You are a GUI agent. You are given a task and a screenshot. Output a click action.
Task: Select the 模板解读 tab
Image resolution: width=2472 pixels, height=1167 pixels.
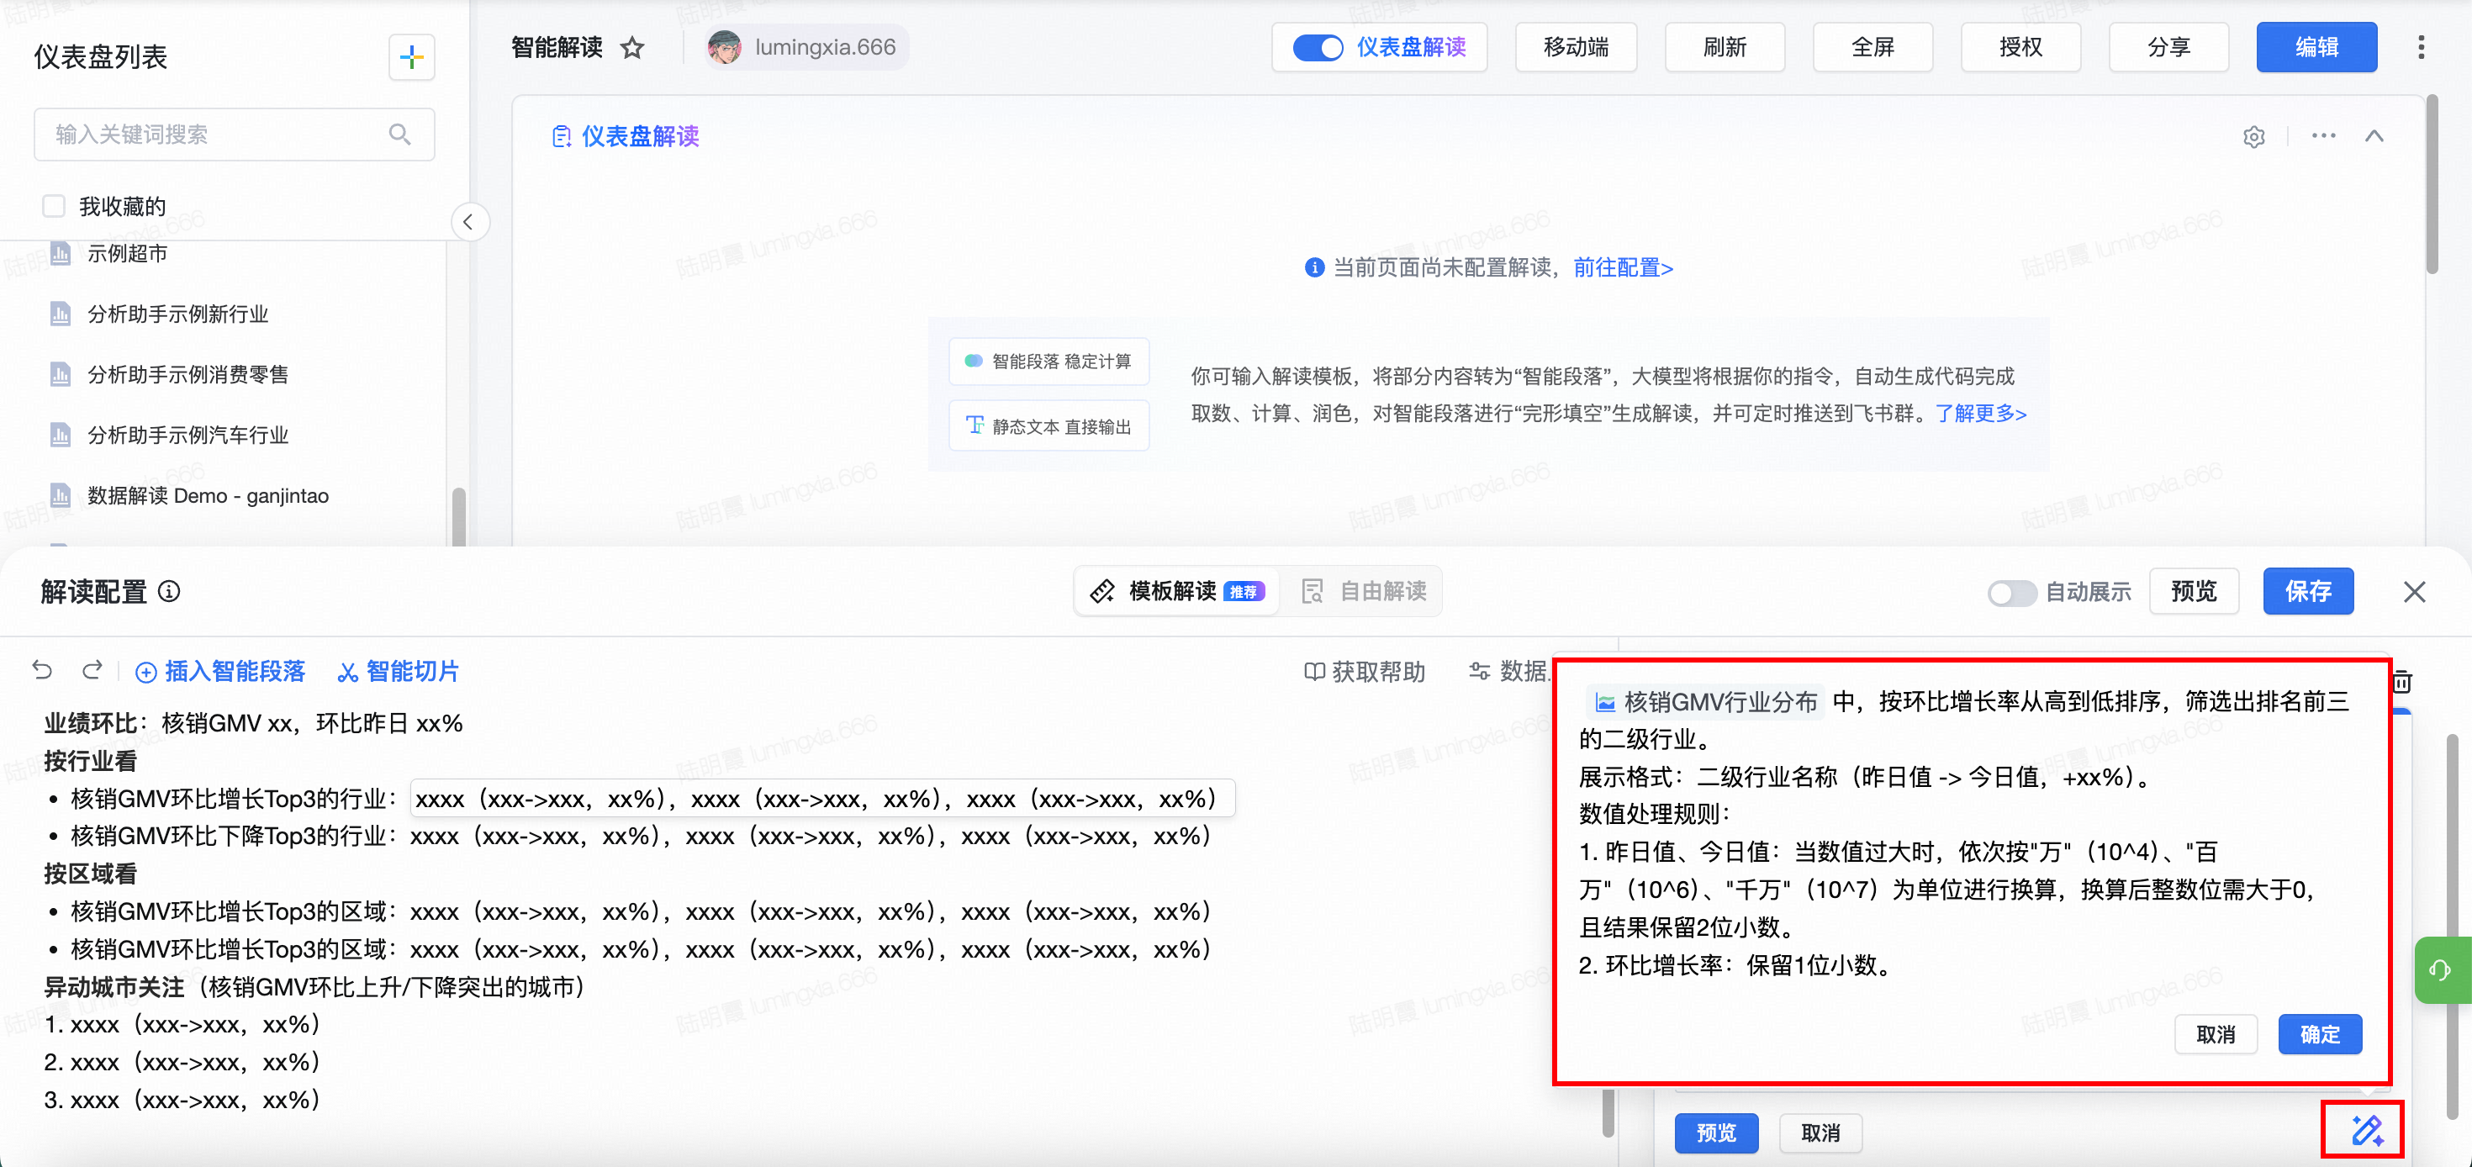tap(1176, 591)
